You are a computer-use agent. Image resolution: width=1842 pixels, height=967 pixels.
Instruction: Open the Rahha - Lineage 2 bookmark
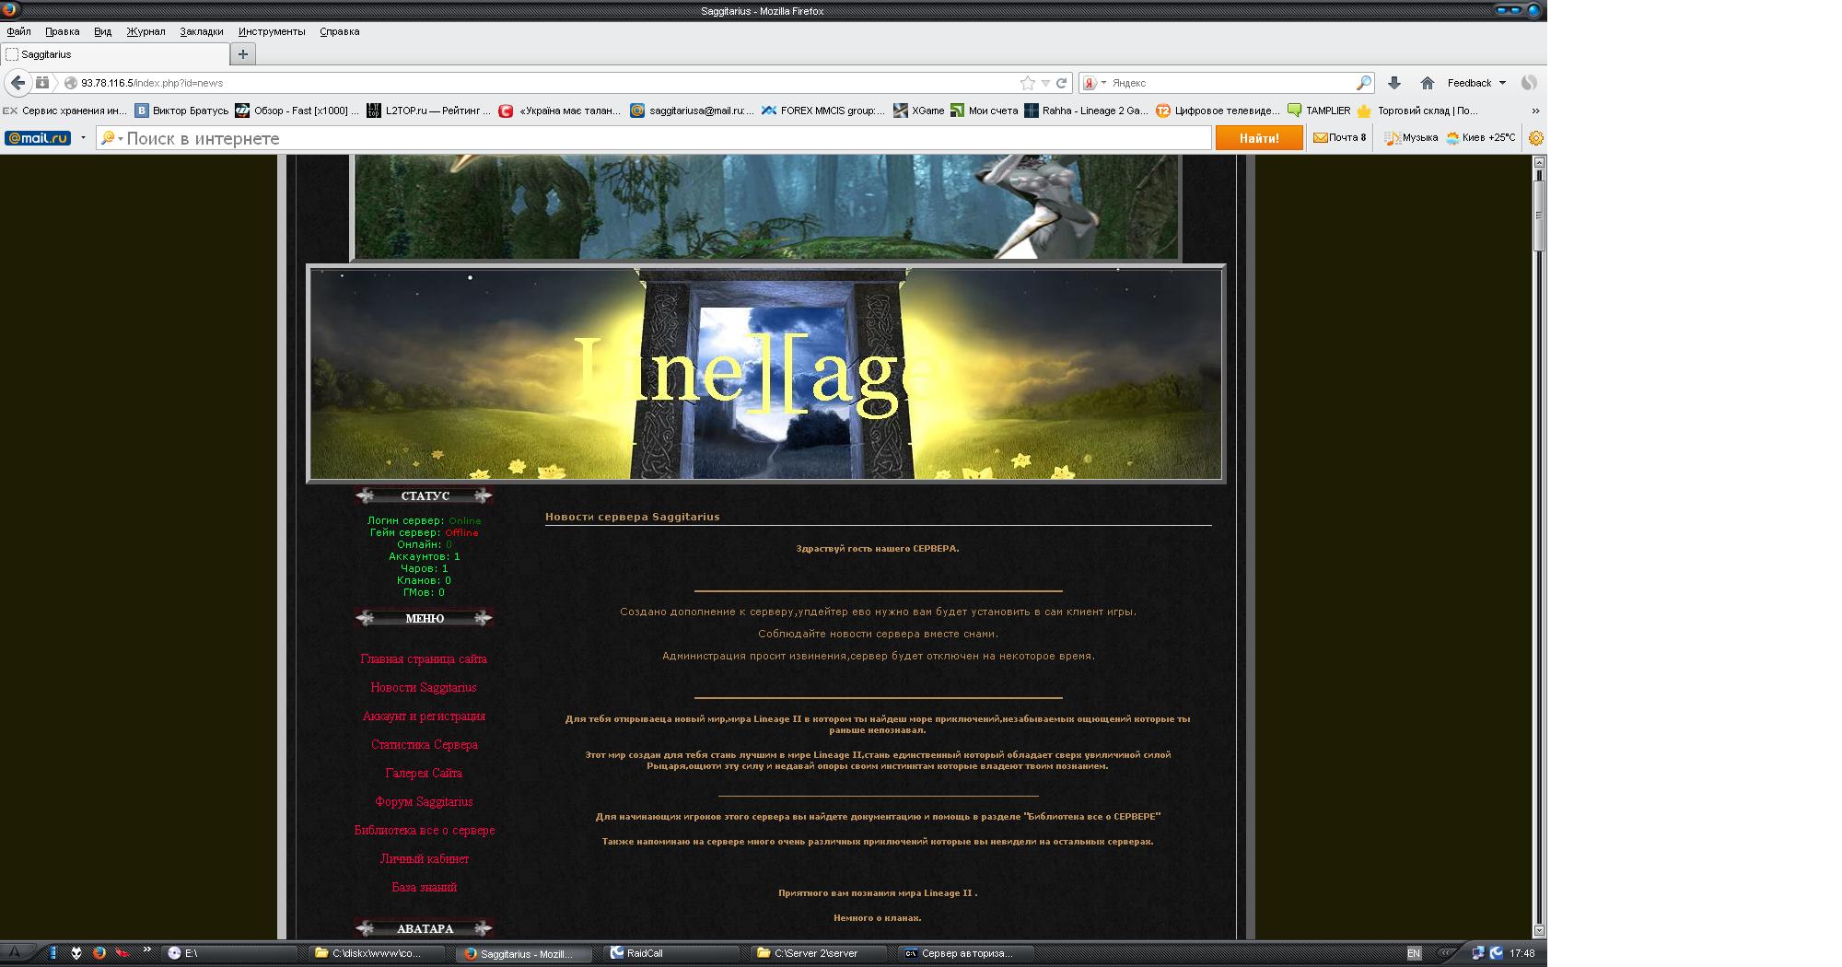click(x=1086, y=111)
